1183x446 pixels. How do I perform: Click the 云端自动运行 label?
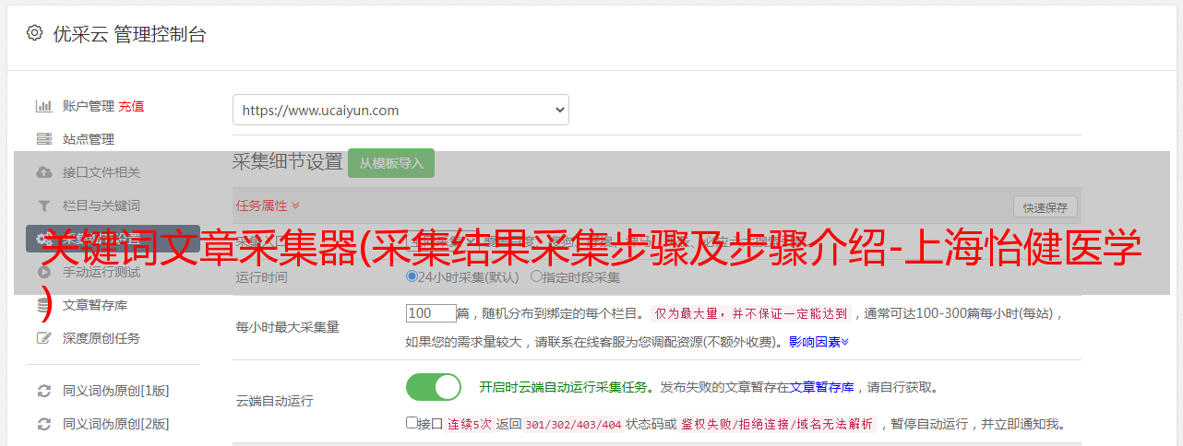pyautogui.click(x=275, y=402)
